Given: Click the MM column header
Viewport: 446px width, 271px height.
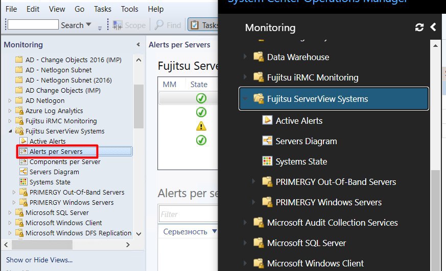Looking at the screenshot, I should [170, 85].
